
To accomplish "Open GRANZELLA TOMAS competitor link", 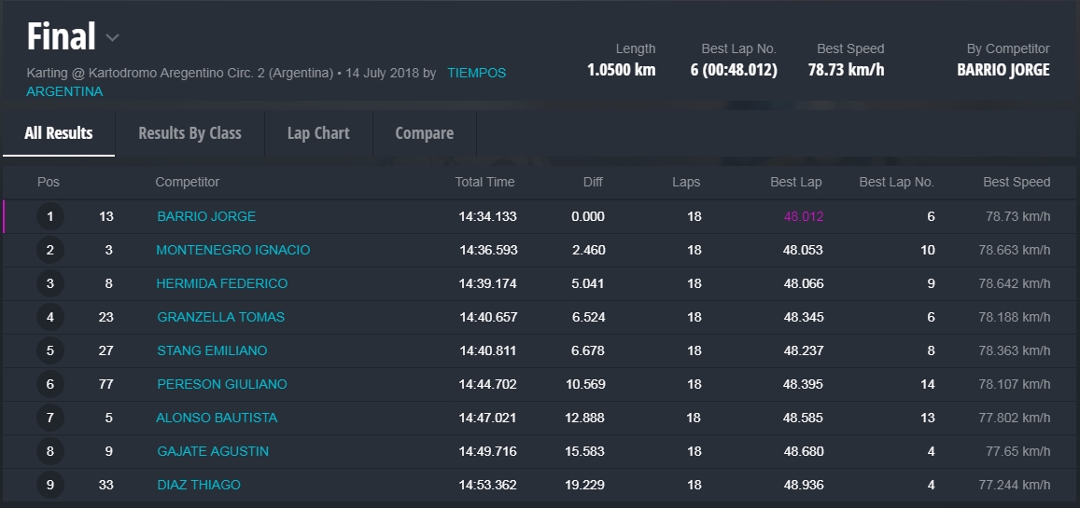I will (x=220, y=317).
